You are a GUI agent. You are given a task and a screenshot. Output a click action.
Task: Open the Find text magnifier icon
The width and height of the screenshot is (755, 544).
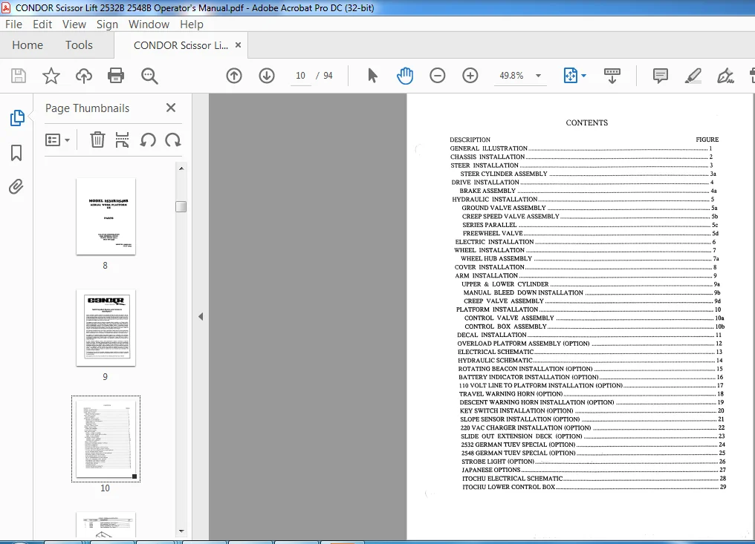[x=149, y=76]
